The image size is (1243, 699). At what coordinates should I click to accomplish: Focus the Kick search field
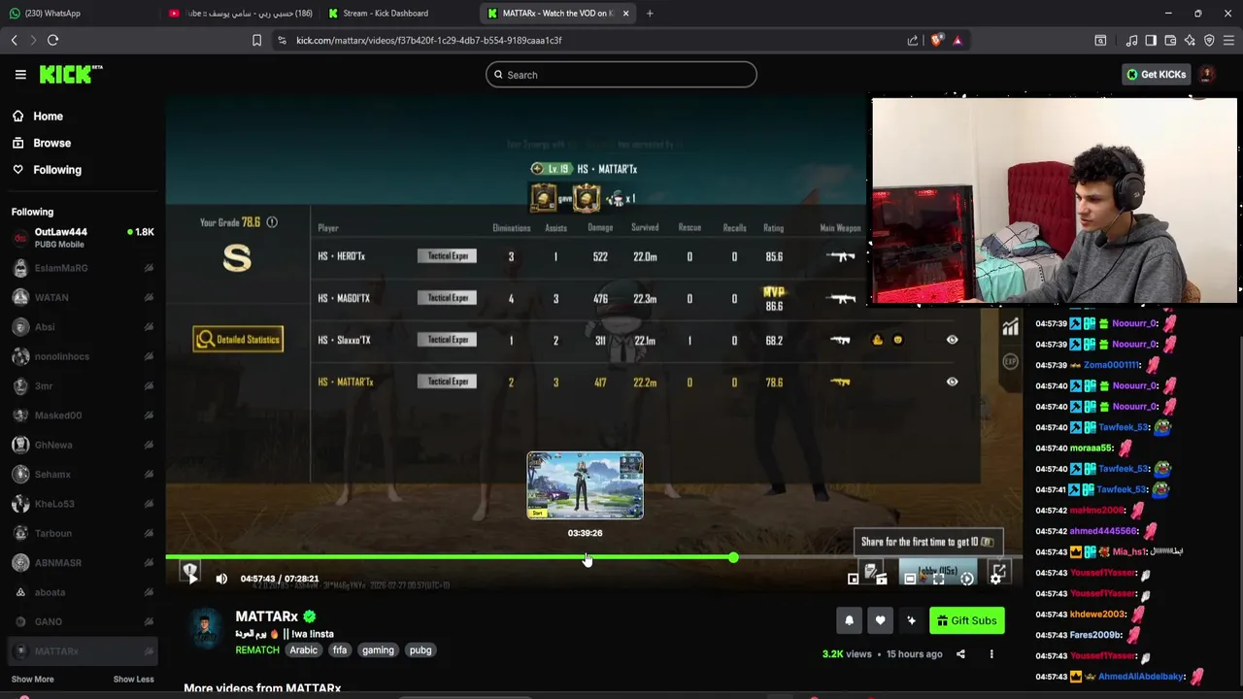pyautogui.click(x=621, y=75)
